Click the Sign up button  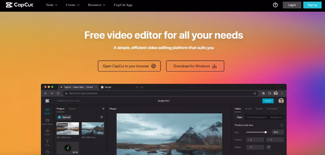[312, 5]
